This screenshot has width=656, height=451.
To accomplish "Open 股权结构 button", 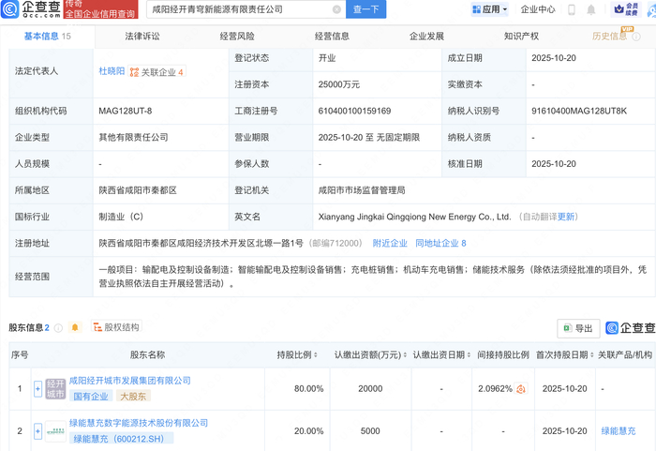I will [x=116, y=327].
